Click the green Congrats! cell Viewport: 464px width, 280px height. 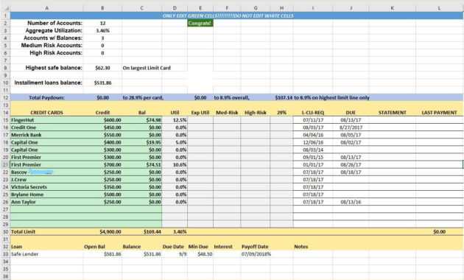[200, 23]
